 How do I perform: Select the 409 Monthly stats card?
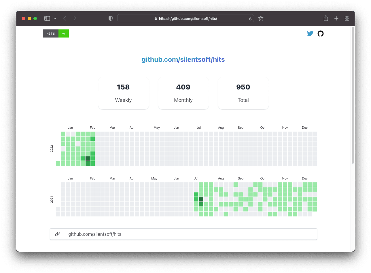click(183, 93)
